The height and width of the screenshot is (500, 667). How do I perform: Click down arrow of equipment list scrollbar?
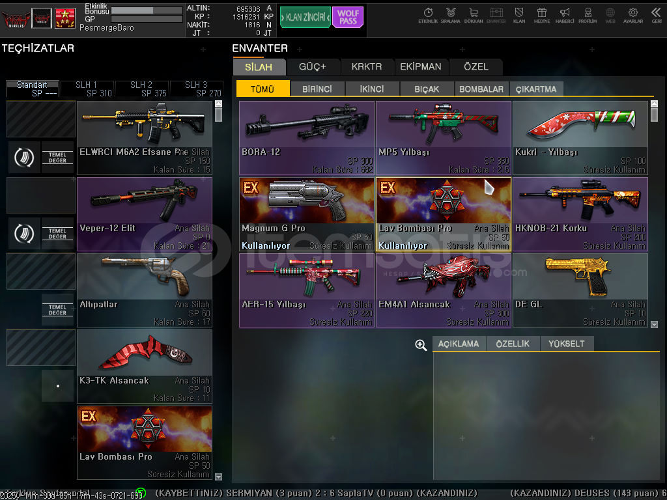(x=218, y=477)
